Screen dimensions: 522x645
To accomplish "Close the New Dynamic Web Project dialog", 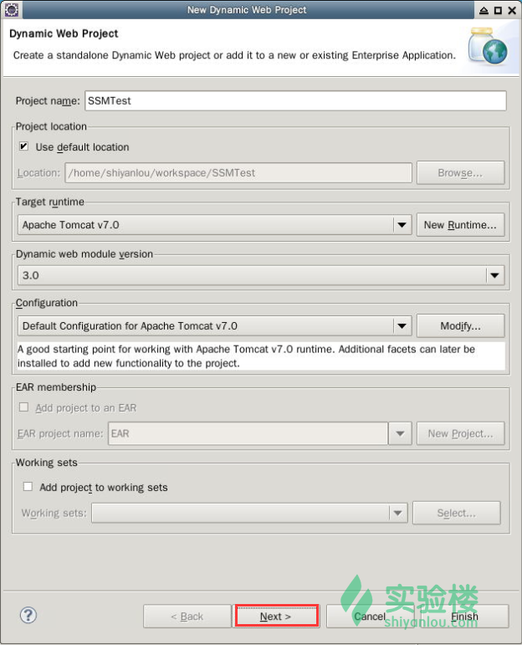I will 512,10.
